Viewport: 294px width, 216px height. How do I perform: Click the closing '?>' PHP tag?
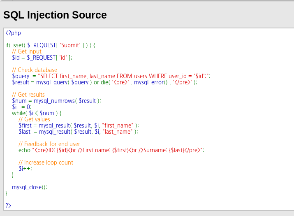8,206
